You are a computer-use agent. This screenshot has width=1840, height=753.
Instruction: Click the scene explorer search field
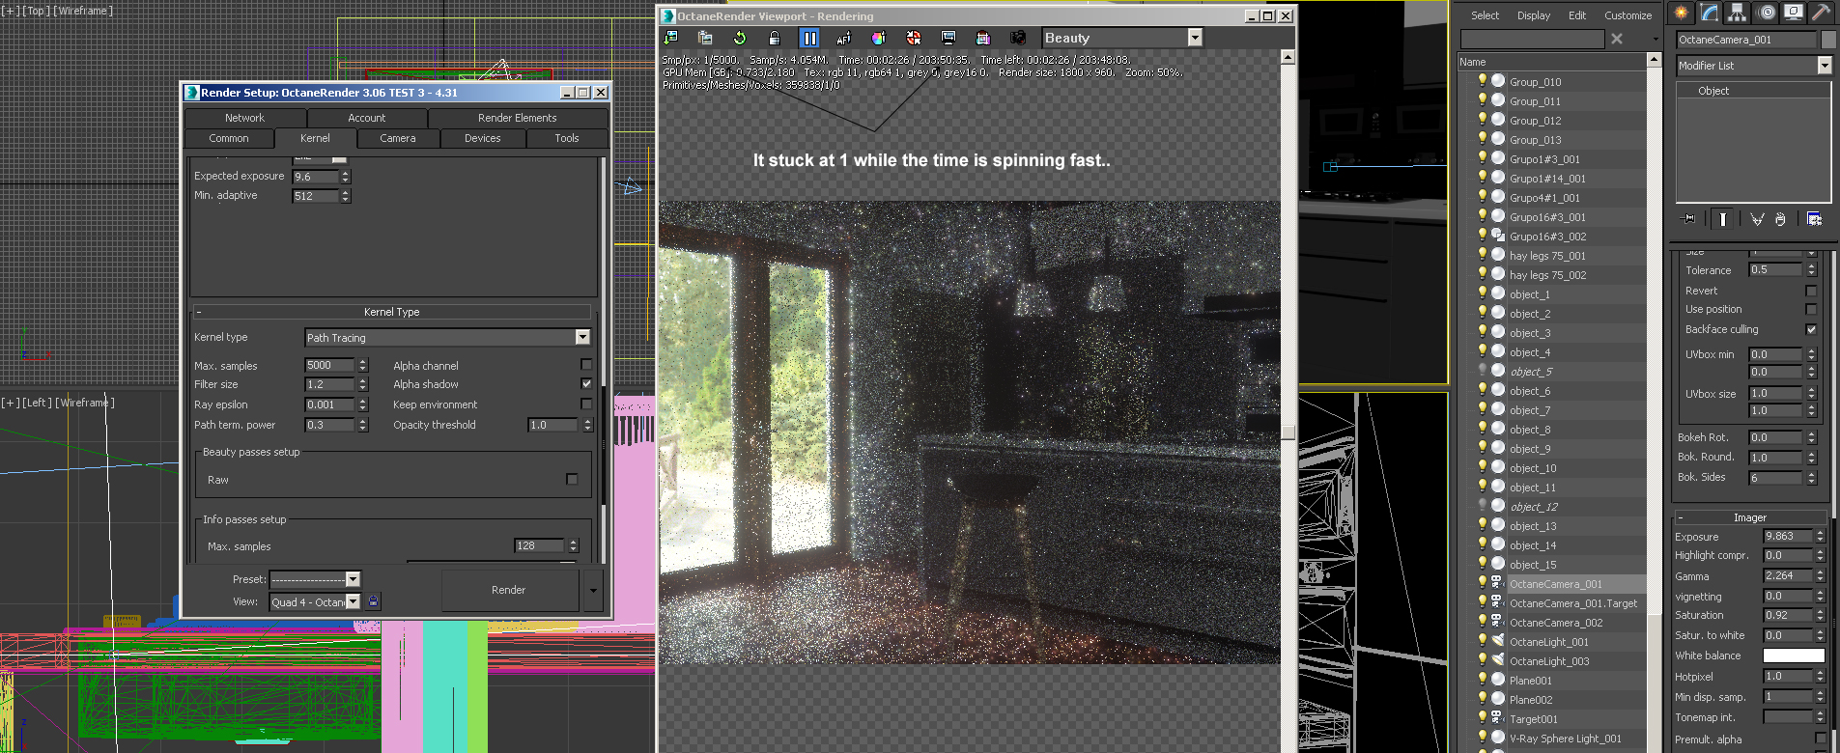tap(1532, 39)
